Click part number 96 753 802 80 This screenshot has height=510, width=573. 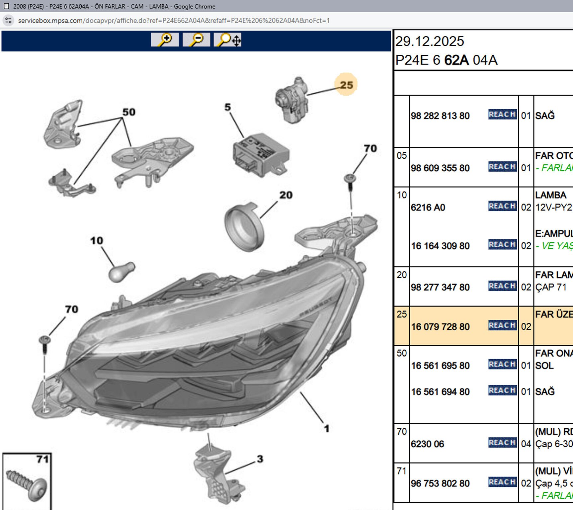(440, 483)
